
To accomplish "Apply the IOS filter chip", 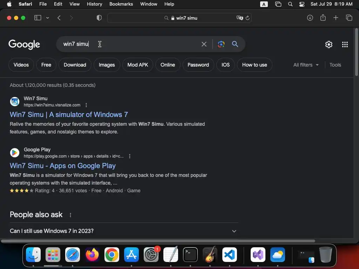I will pos(225,65).
